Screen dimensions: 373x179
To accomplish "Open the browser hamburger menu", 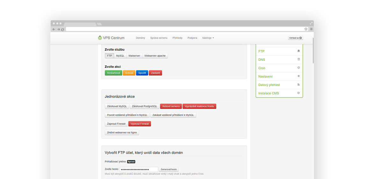I will [311, 29].
